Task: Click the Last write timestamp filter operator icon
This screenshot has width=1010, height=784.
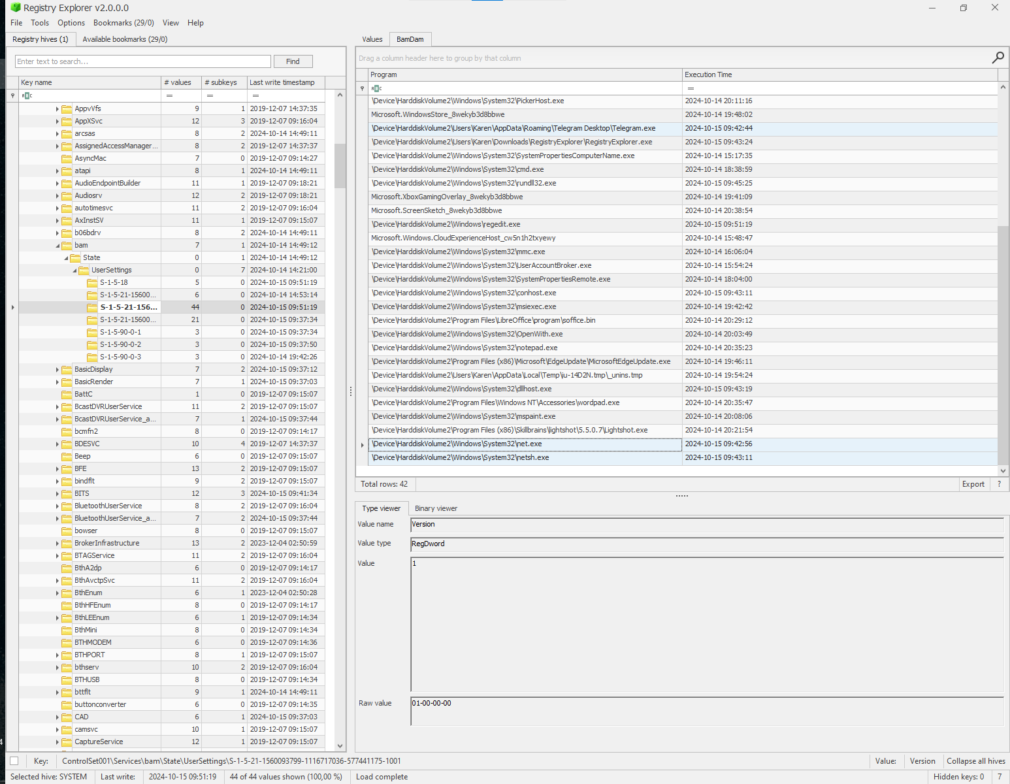Action: (x=255, y=95)
